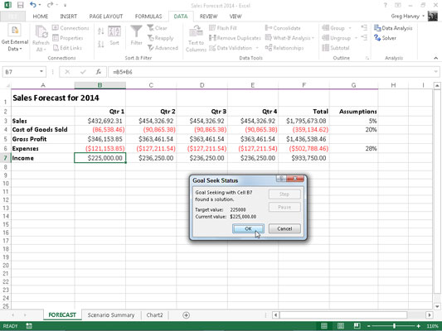Collapse the ribbon with the chevron
Screen dimensions: 442x331
pos(436,58)
